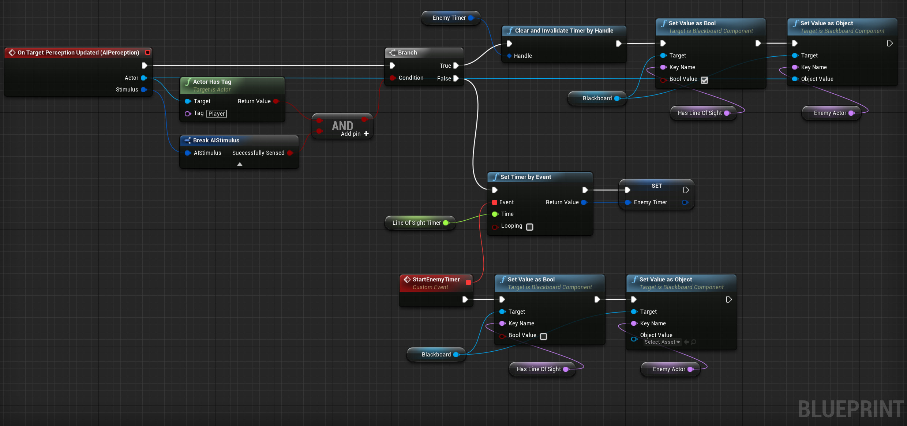Image resolution: width=907 pixels, height=426 pixels.
Task: Uncheck the Bool Value checkbox on the top Set Value as Bool
Action: 704,80
